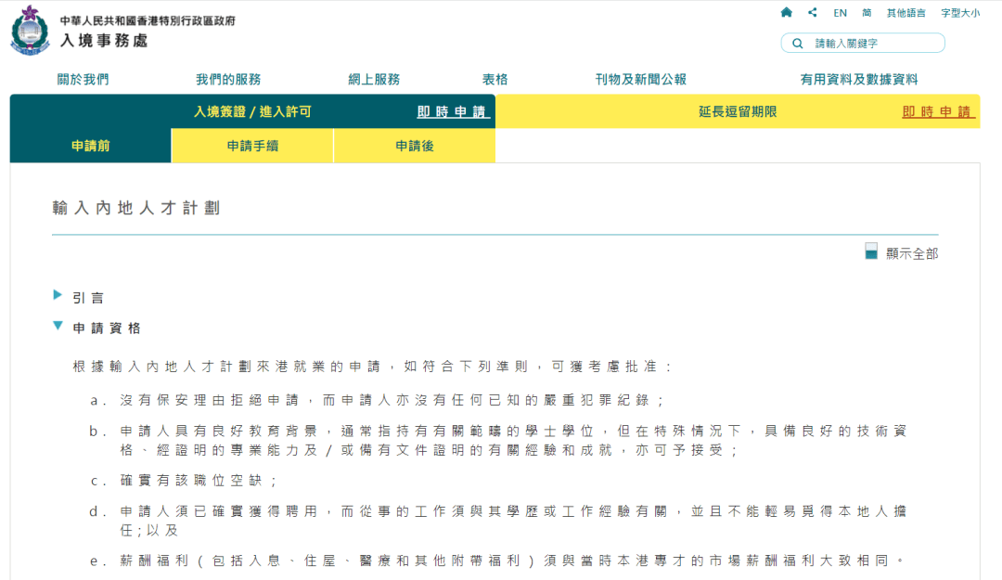Open the 網上服務 menu
The height and width of the screenshot is (580, 1002).
coord(374,79)
